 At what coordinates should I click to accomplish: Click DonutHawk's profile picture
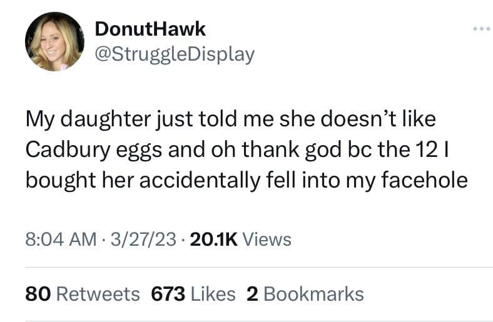coord(54,42)
